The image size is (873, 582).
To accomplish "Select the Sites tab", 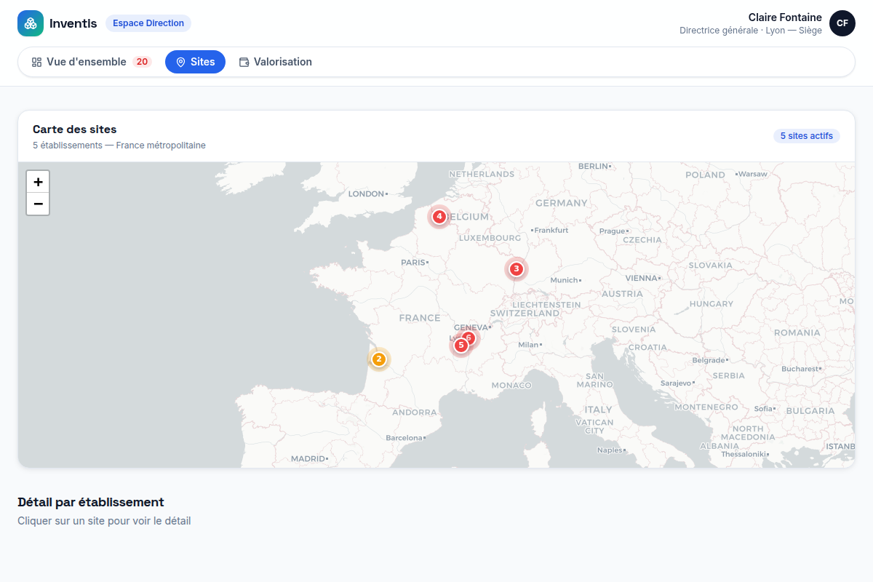I will click(195, 62).
